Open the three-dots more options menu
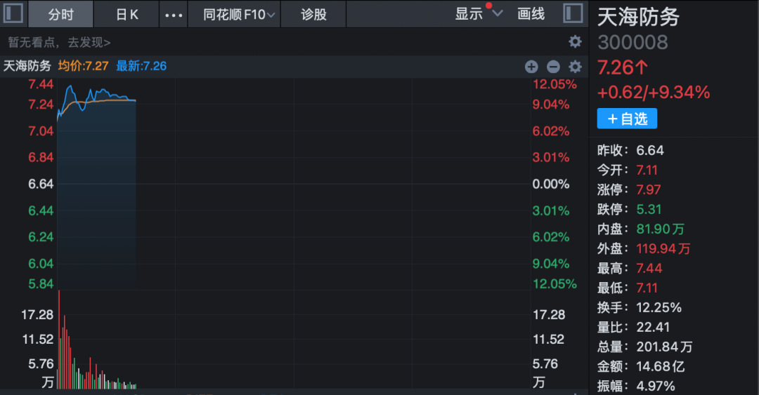The width and height of the screenshot is (759, 395). click(173, 15)
